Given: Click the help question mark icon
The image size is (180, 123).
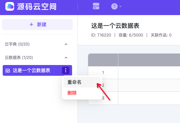Looking at the screenshot, I should (x=114, y=6).
